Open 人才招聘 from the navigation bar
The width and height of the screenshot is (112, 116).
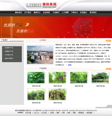(65, 13)
